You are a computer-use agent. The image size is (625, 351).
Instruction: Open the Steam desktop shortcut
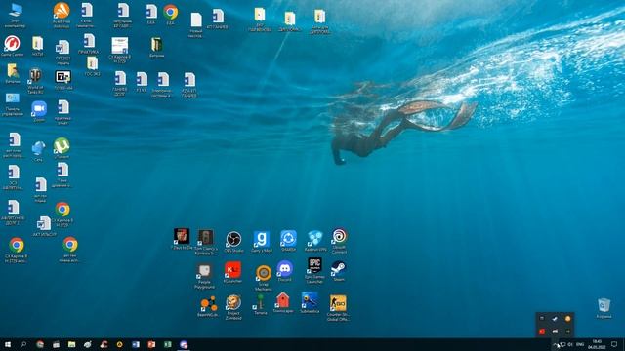pos(339,271)
